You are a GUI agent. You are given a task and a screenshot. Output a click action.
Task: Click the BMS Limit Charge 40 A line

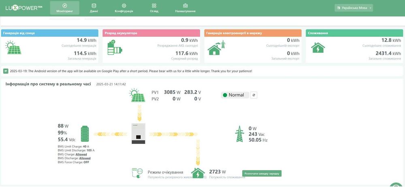click(x=73, y=146)
